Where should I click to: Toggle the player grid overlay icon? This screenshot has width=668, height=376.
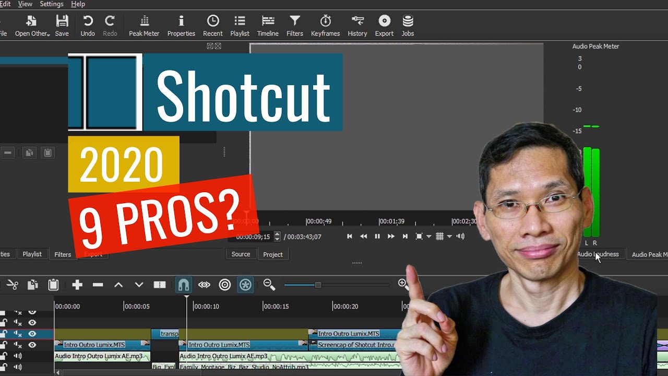pos(439,236)
